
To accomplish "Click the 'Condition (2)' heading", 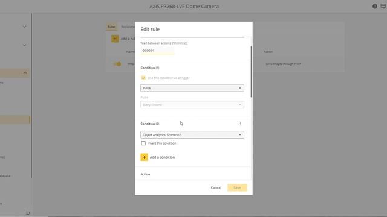I will [x=150, y=124].
